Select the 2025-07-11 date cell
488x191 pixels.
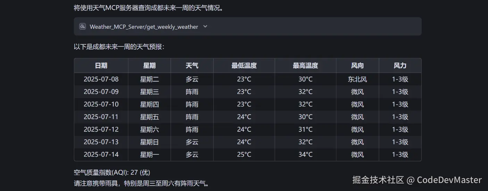(x=101, y=117)
